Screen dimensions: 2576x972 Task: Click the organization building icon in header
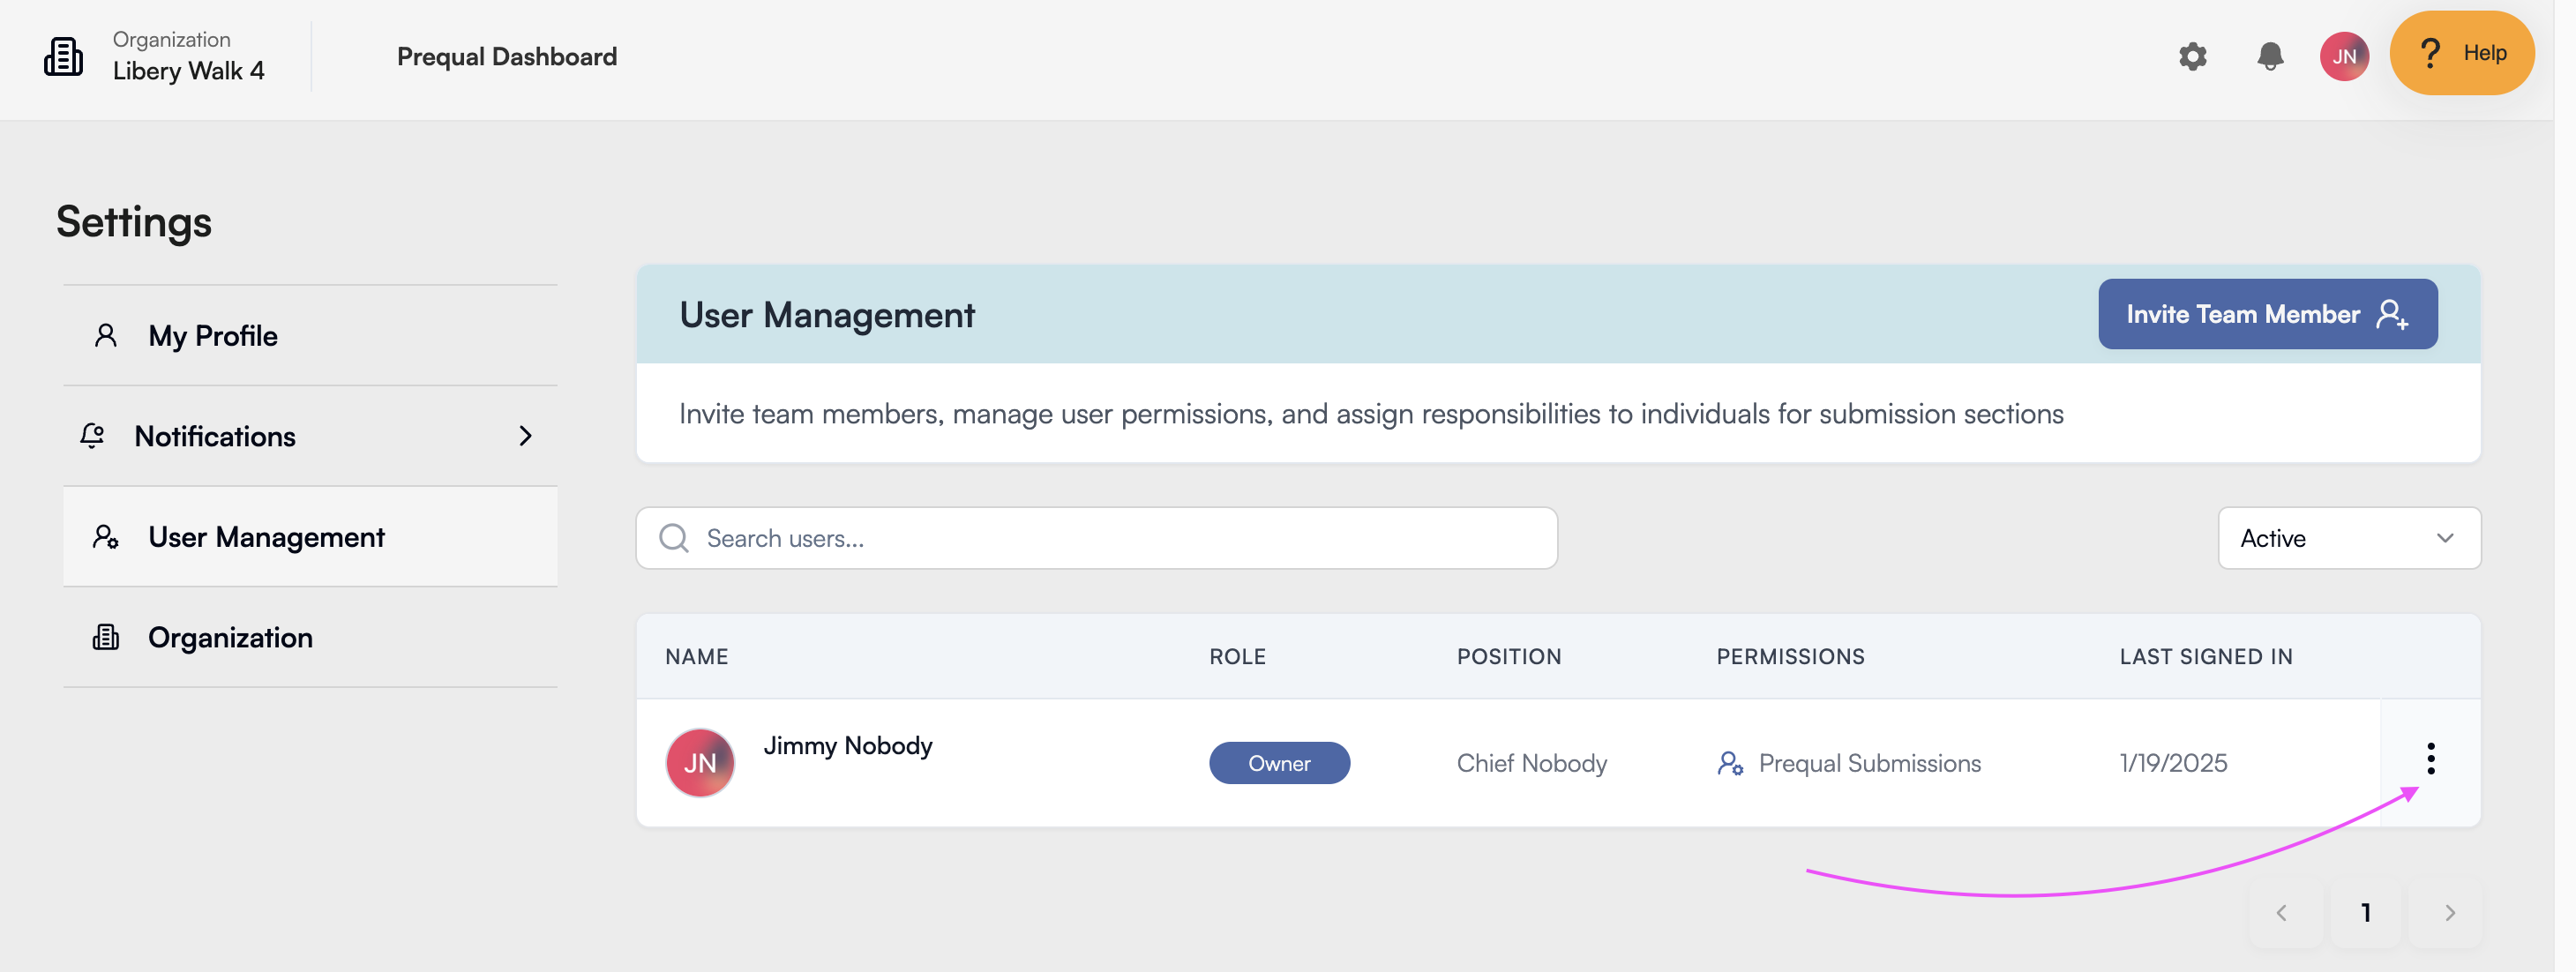tap(63, 57)
